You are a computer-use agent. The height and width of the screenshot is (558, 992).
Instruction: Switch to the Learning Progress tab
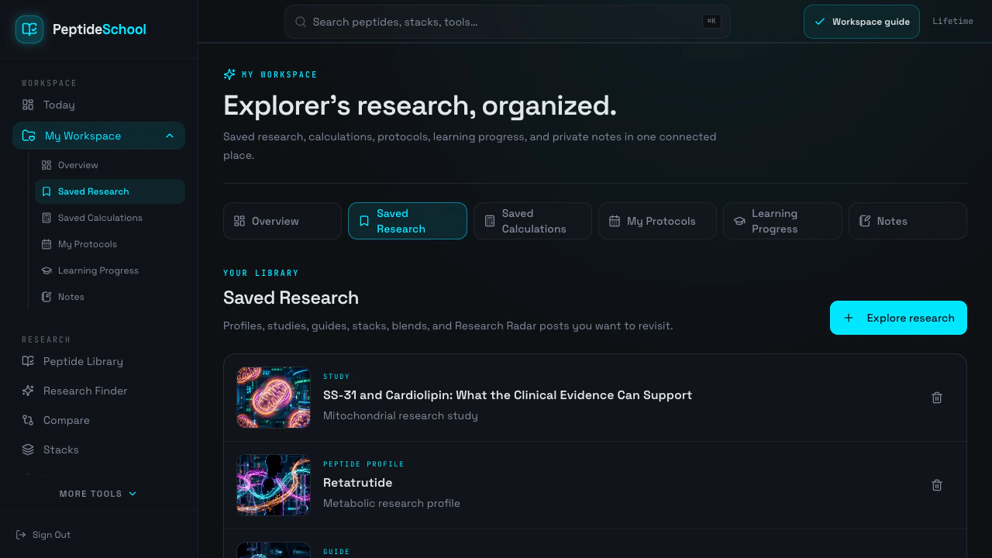pos(783,221)
